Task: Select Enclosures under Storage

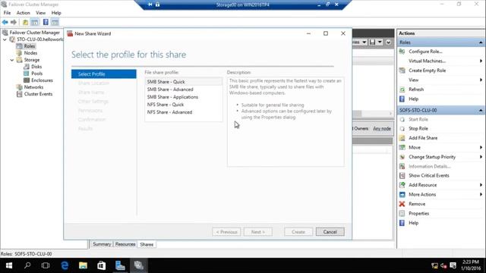Action: (x=42, y=80)
